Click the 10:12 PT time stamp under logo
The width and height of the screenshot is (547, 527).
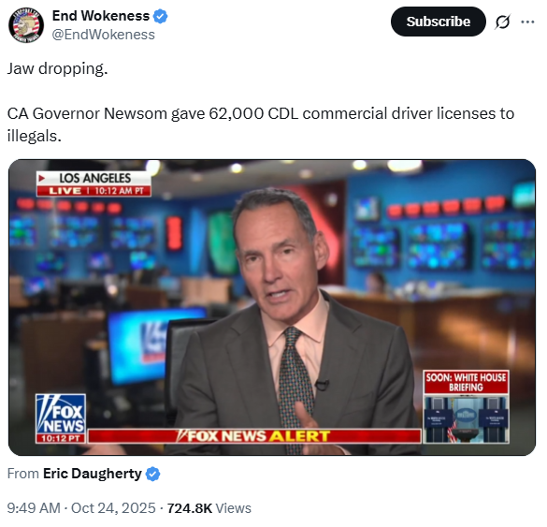click(x=61, y=438)
